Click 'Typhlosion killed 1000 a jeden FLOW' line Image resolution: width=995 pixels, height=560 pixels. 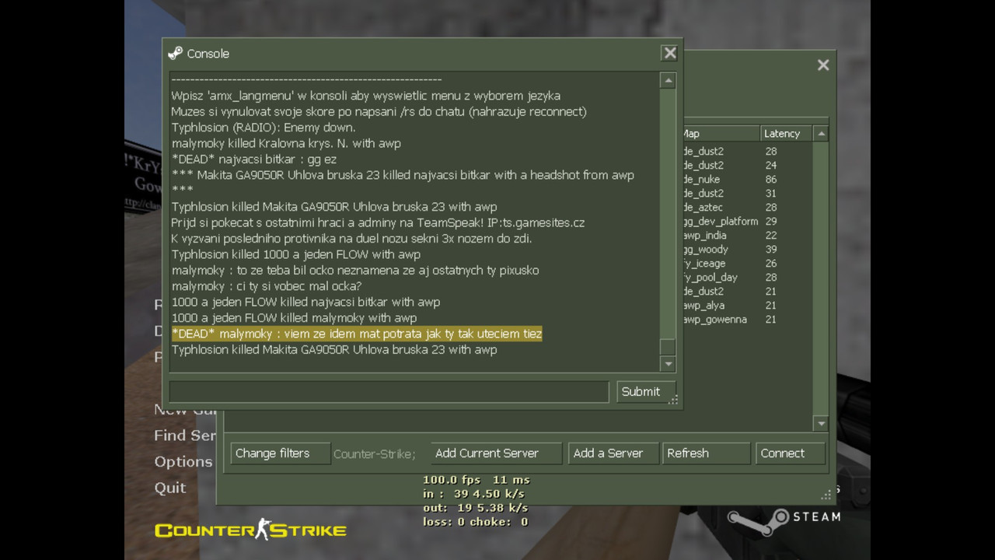click(296, 254)
